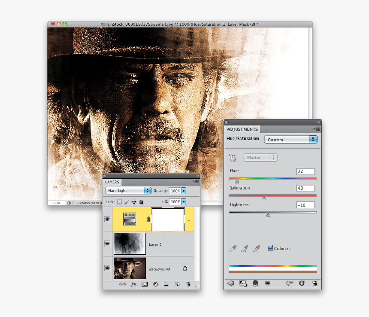Select the Hue/Saturation eyedropper tool
The image size is (369, 317).
click(232, 248)
